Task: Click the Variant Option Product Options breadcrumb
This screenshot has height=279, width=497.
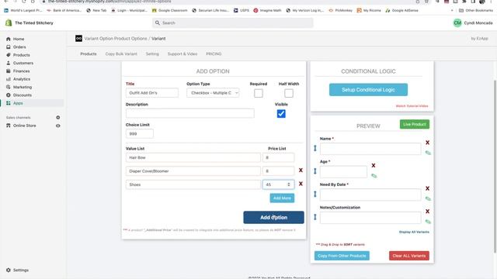Action: 116,39
